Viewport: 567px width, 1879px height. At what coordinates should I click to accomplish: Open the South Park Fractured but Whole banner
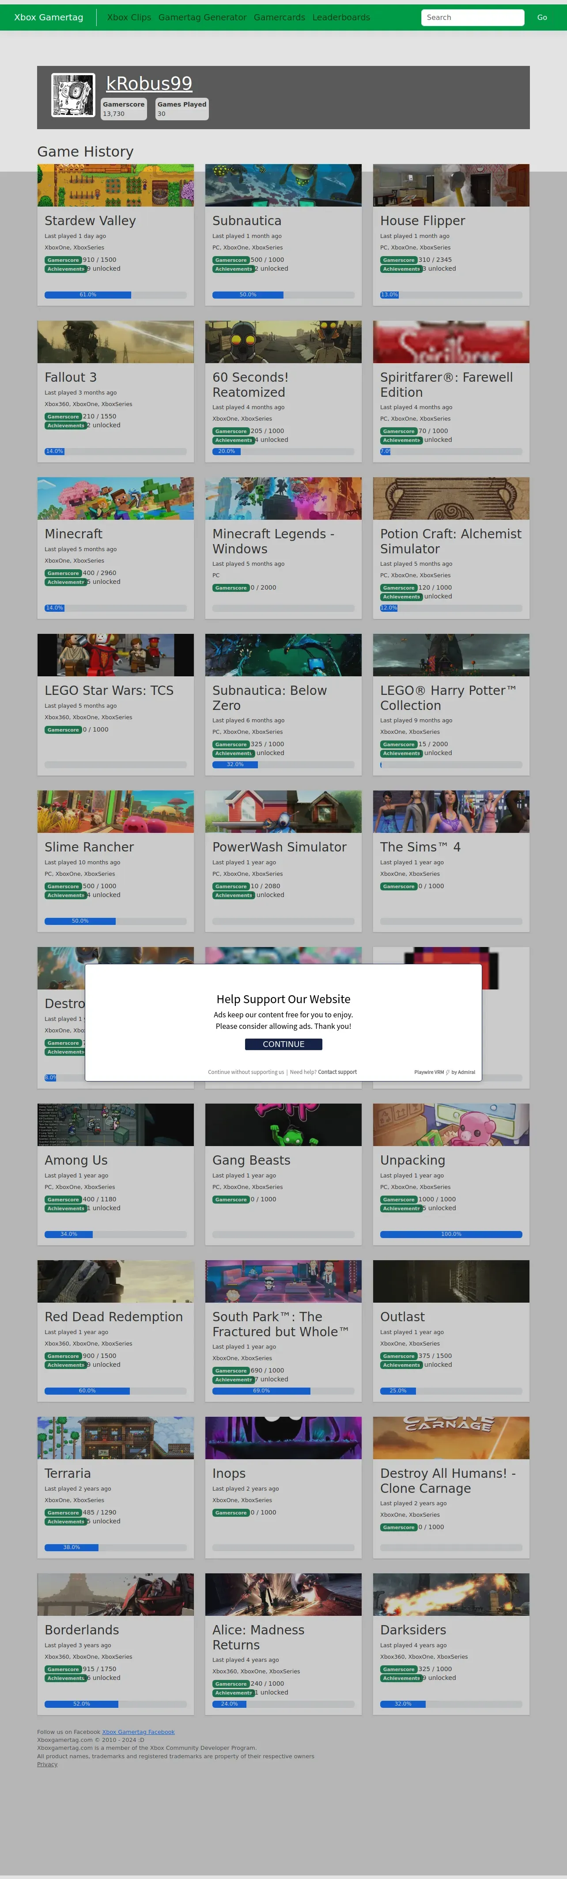coord(283,1281)
